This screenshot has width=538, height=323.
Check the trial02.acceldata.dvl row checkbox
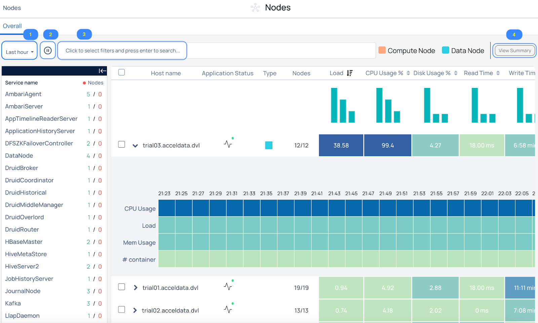coord(122,310)
